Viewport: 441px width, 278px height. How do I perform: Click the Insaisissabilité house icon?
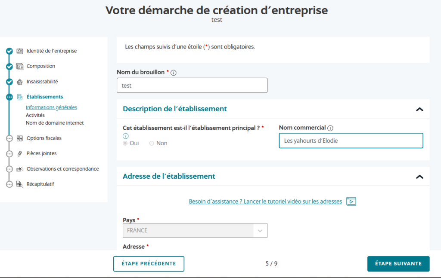tap(20, 82)
